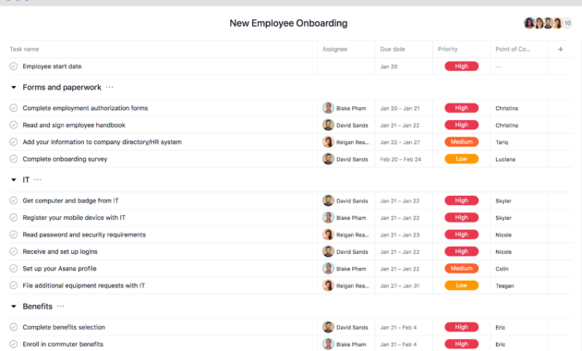Viewport: 582px width, 351px height.
Task: Click David Sands avatar on onboarding survey row
Action: 328,159
